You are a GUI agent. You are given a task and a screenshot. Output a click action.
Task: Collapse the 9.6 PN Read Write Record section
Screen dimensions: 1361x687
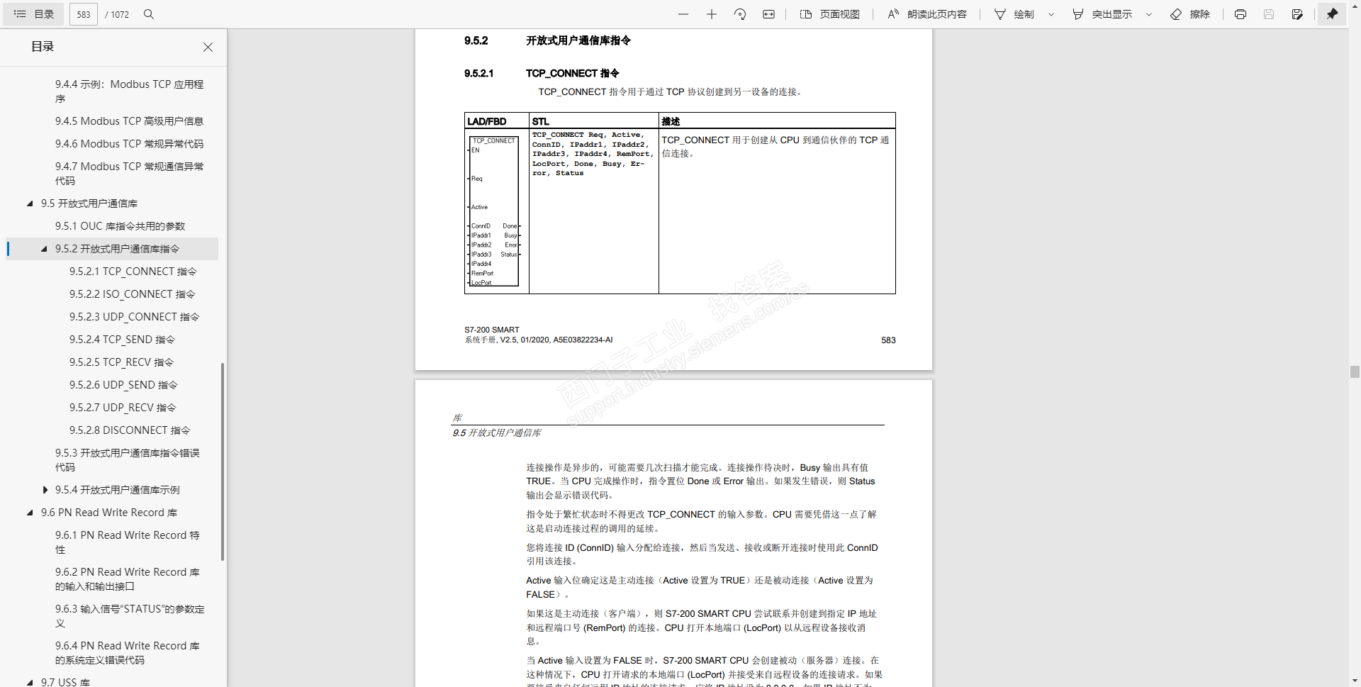[x=30, y=513]
